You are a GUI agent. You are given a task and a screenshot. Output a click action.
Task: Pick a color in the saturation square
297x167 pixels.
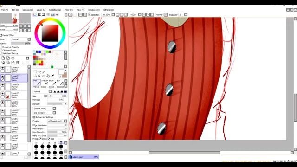click(x=50, y=33)
